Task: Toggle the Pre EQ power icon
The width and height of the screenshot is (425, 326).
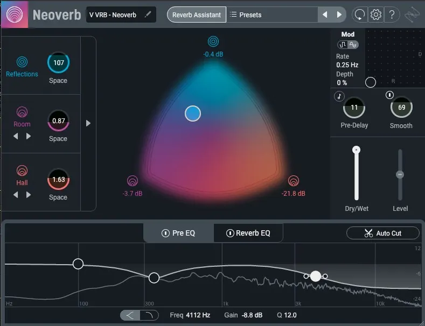Action: click(x=165, y=233)
